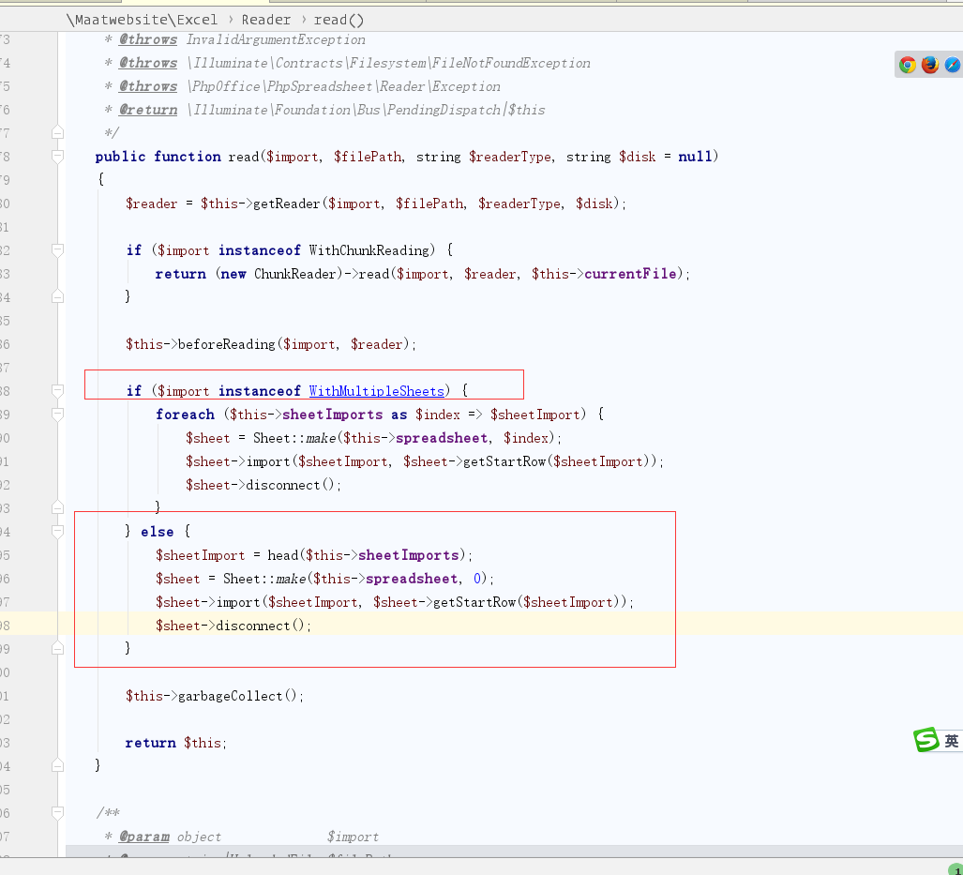Click 'return $this;' statement
This screenshot has height=875, width=963.
(x=176, y=742)
